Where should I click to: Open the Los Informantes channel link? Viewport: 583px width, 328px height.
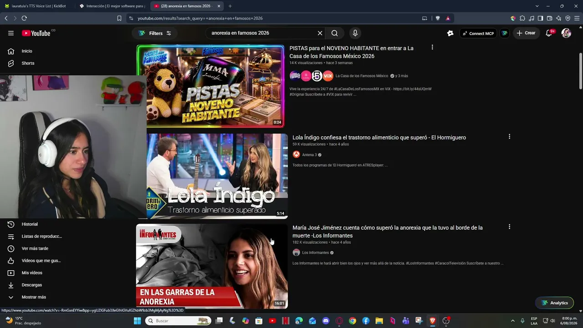pos(315,253)
